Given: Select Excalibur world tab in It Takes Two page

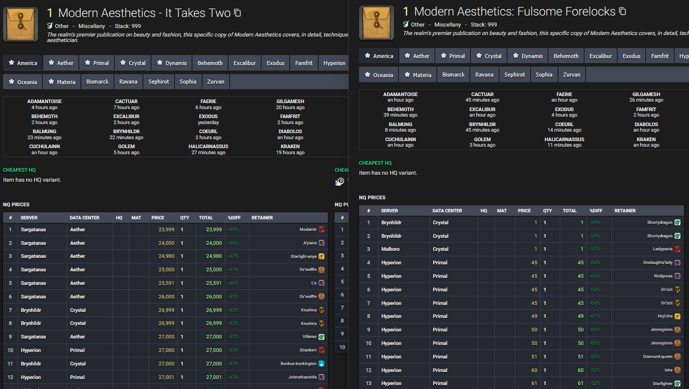Looking at the screenshot, I should click(x=245, y=63).
